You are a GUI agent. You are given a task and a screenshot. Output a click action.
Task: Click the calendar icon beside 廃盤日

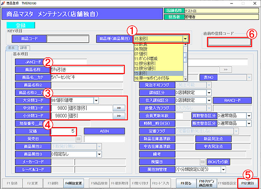coord(202,162)
